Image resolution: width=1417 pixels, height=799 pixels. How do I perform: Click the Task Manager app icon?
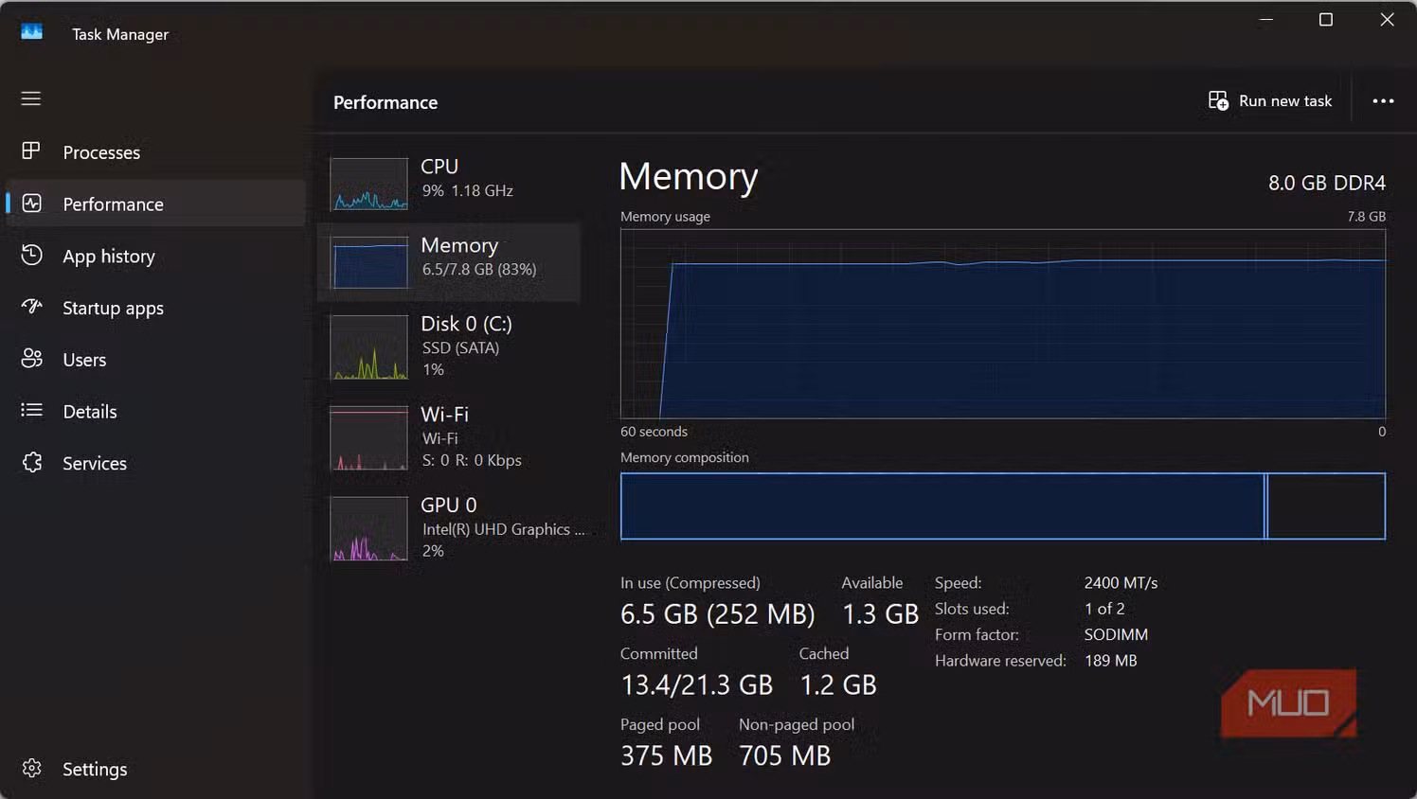tap(31, 32)
